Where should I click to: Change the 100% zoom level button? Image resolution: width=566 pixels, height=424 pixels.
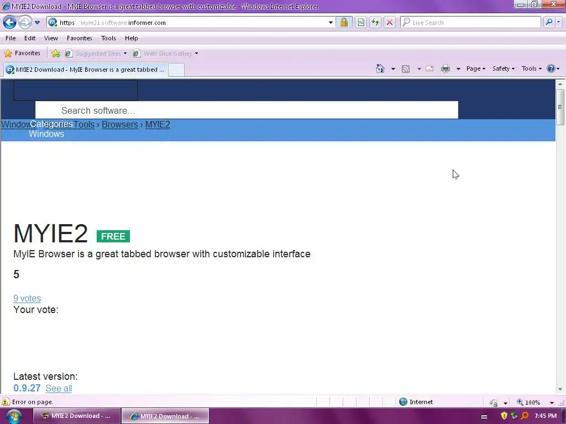[529, 402]
